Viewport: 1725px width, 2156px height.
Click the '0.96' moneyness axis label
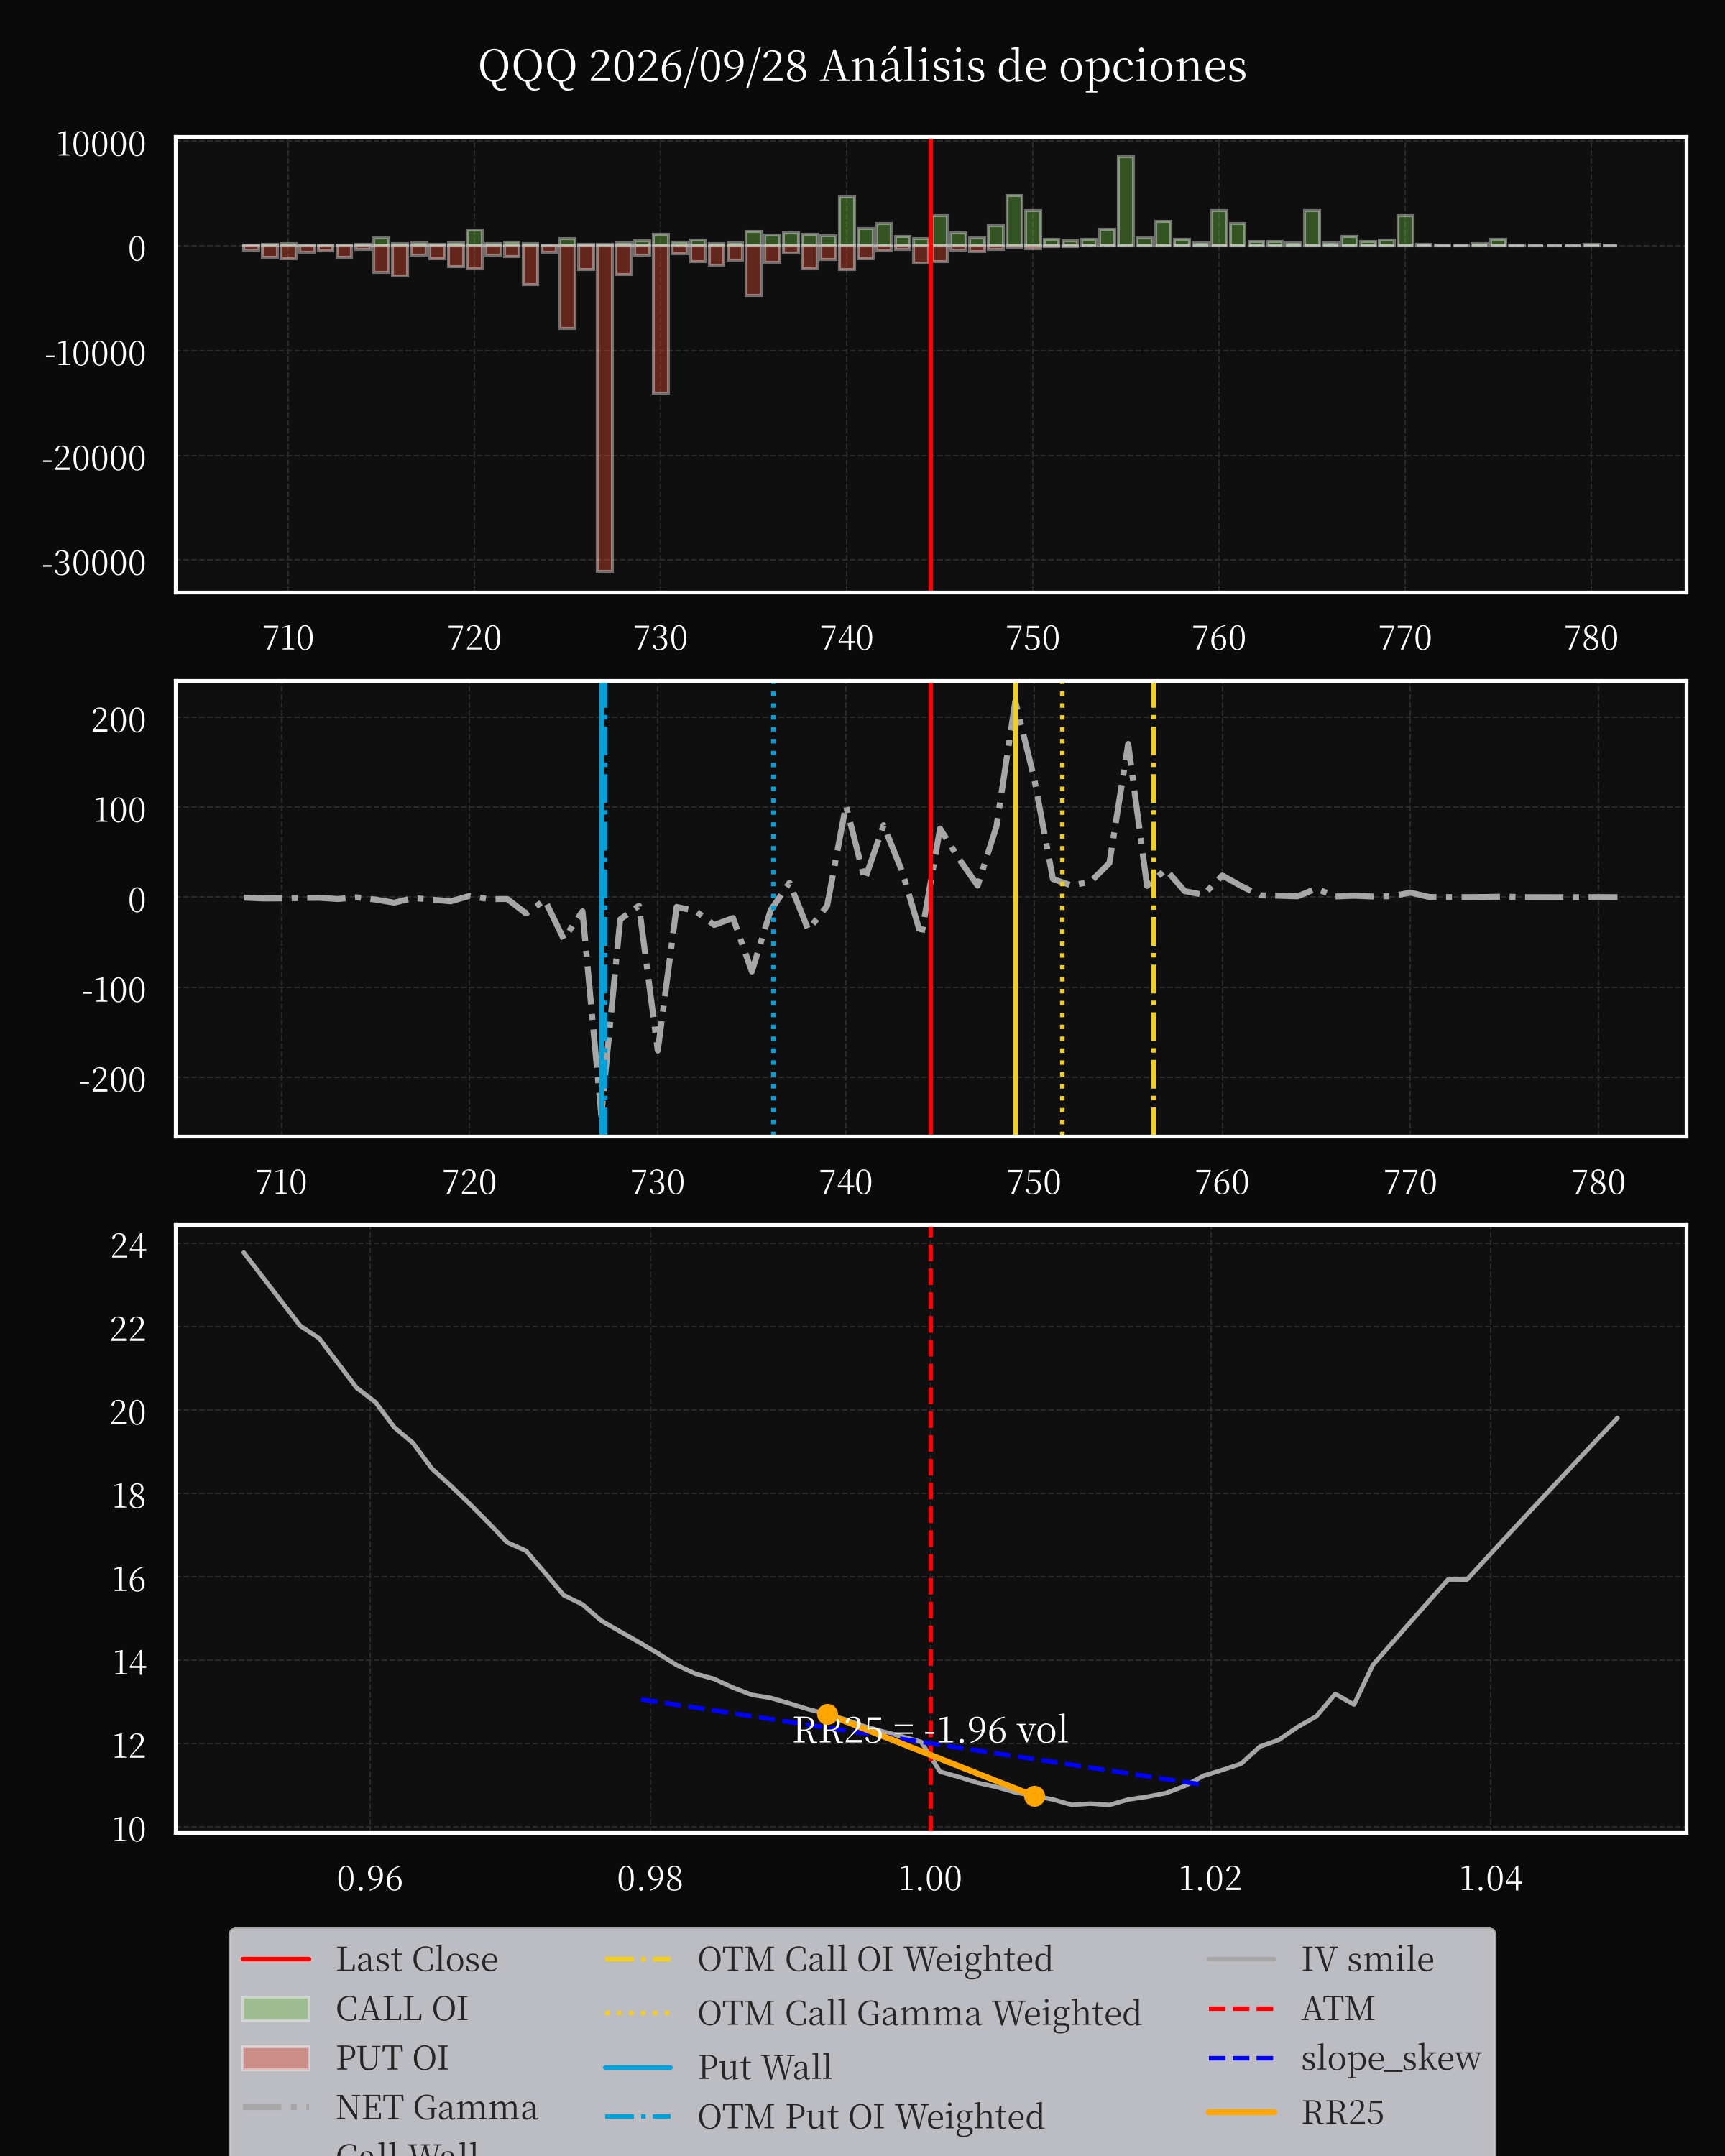pos(370,1878)
